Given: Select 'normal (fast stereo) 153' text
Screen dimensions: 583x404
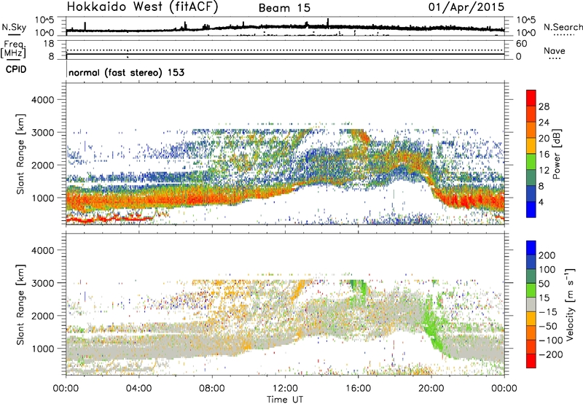Looking at the screenshot, I should tap(126, 72).
